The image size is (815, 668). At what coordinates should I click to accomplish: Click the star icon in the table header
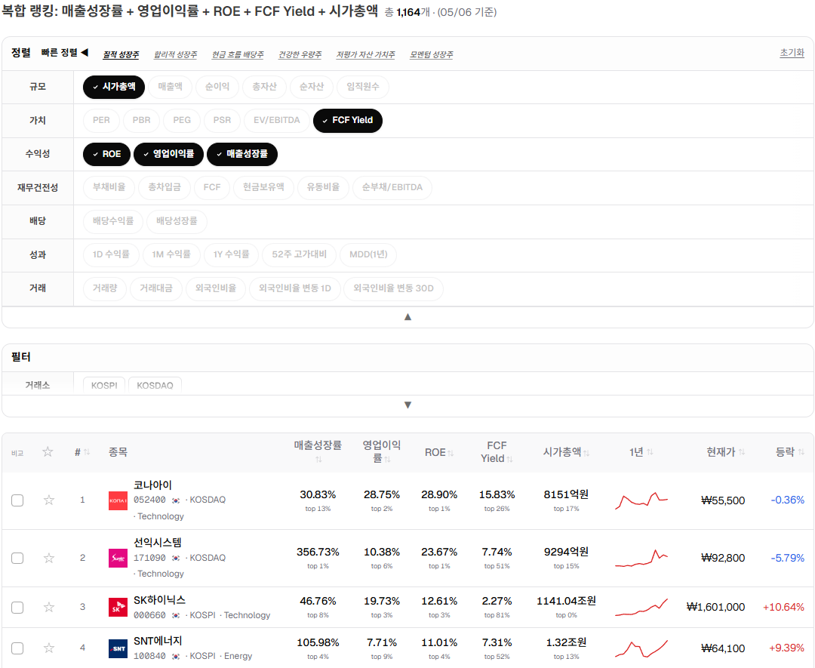pos(48,451)
